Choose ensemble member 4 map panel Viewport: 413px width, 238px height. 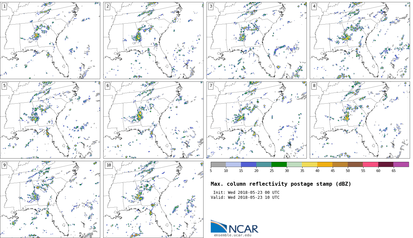(360, 41)
